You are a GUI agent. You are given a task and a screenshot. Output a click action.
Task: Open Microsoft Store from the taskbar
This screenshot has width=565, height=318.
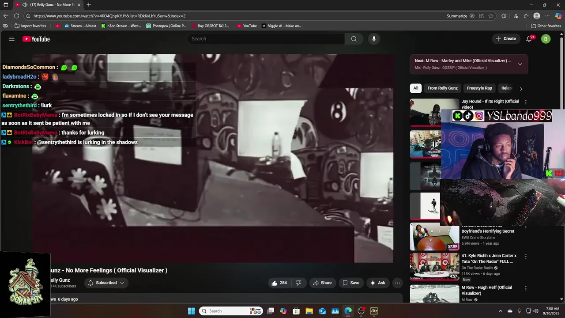click(296, 311)
